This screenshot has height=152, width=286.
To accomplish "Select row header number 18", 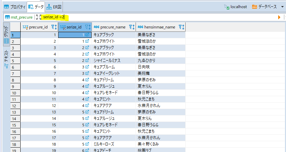I will 16,145.
